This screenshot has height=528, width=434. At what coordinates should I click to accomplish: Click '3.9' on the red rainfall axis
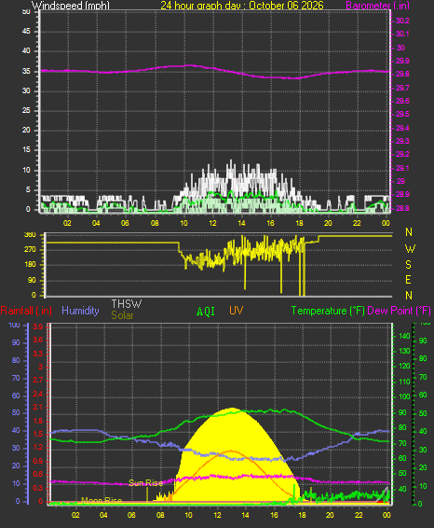38,327
